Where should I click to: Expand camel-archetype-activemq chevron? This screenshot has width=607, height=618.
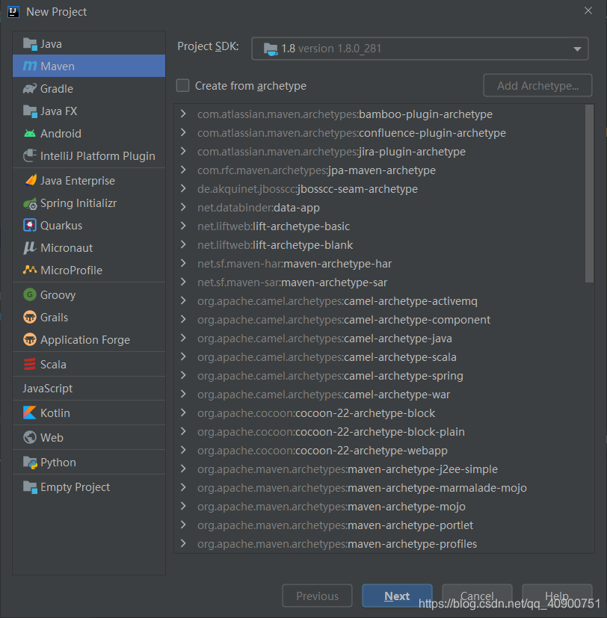[x=183, y=300]
